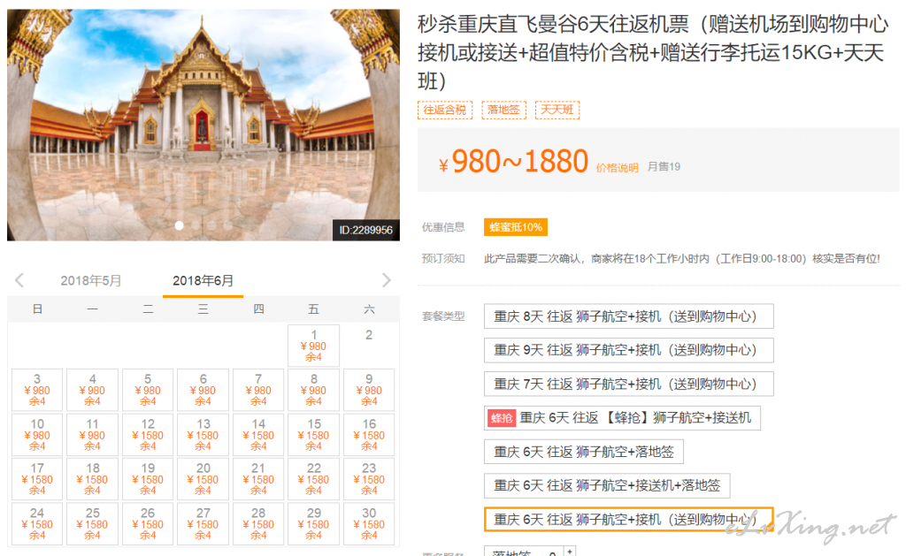Select package 重庆 6天 狮子航空+接送机+落地签
The width and height of the screenshot is (906, 556).
click(x=607, y=485)
